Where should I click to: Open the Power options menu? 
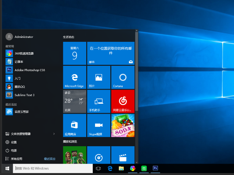(13, 150)
